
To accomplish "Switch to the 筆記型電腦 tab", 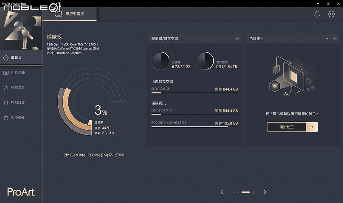I will coord(69,14).
